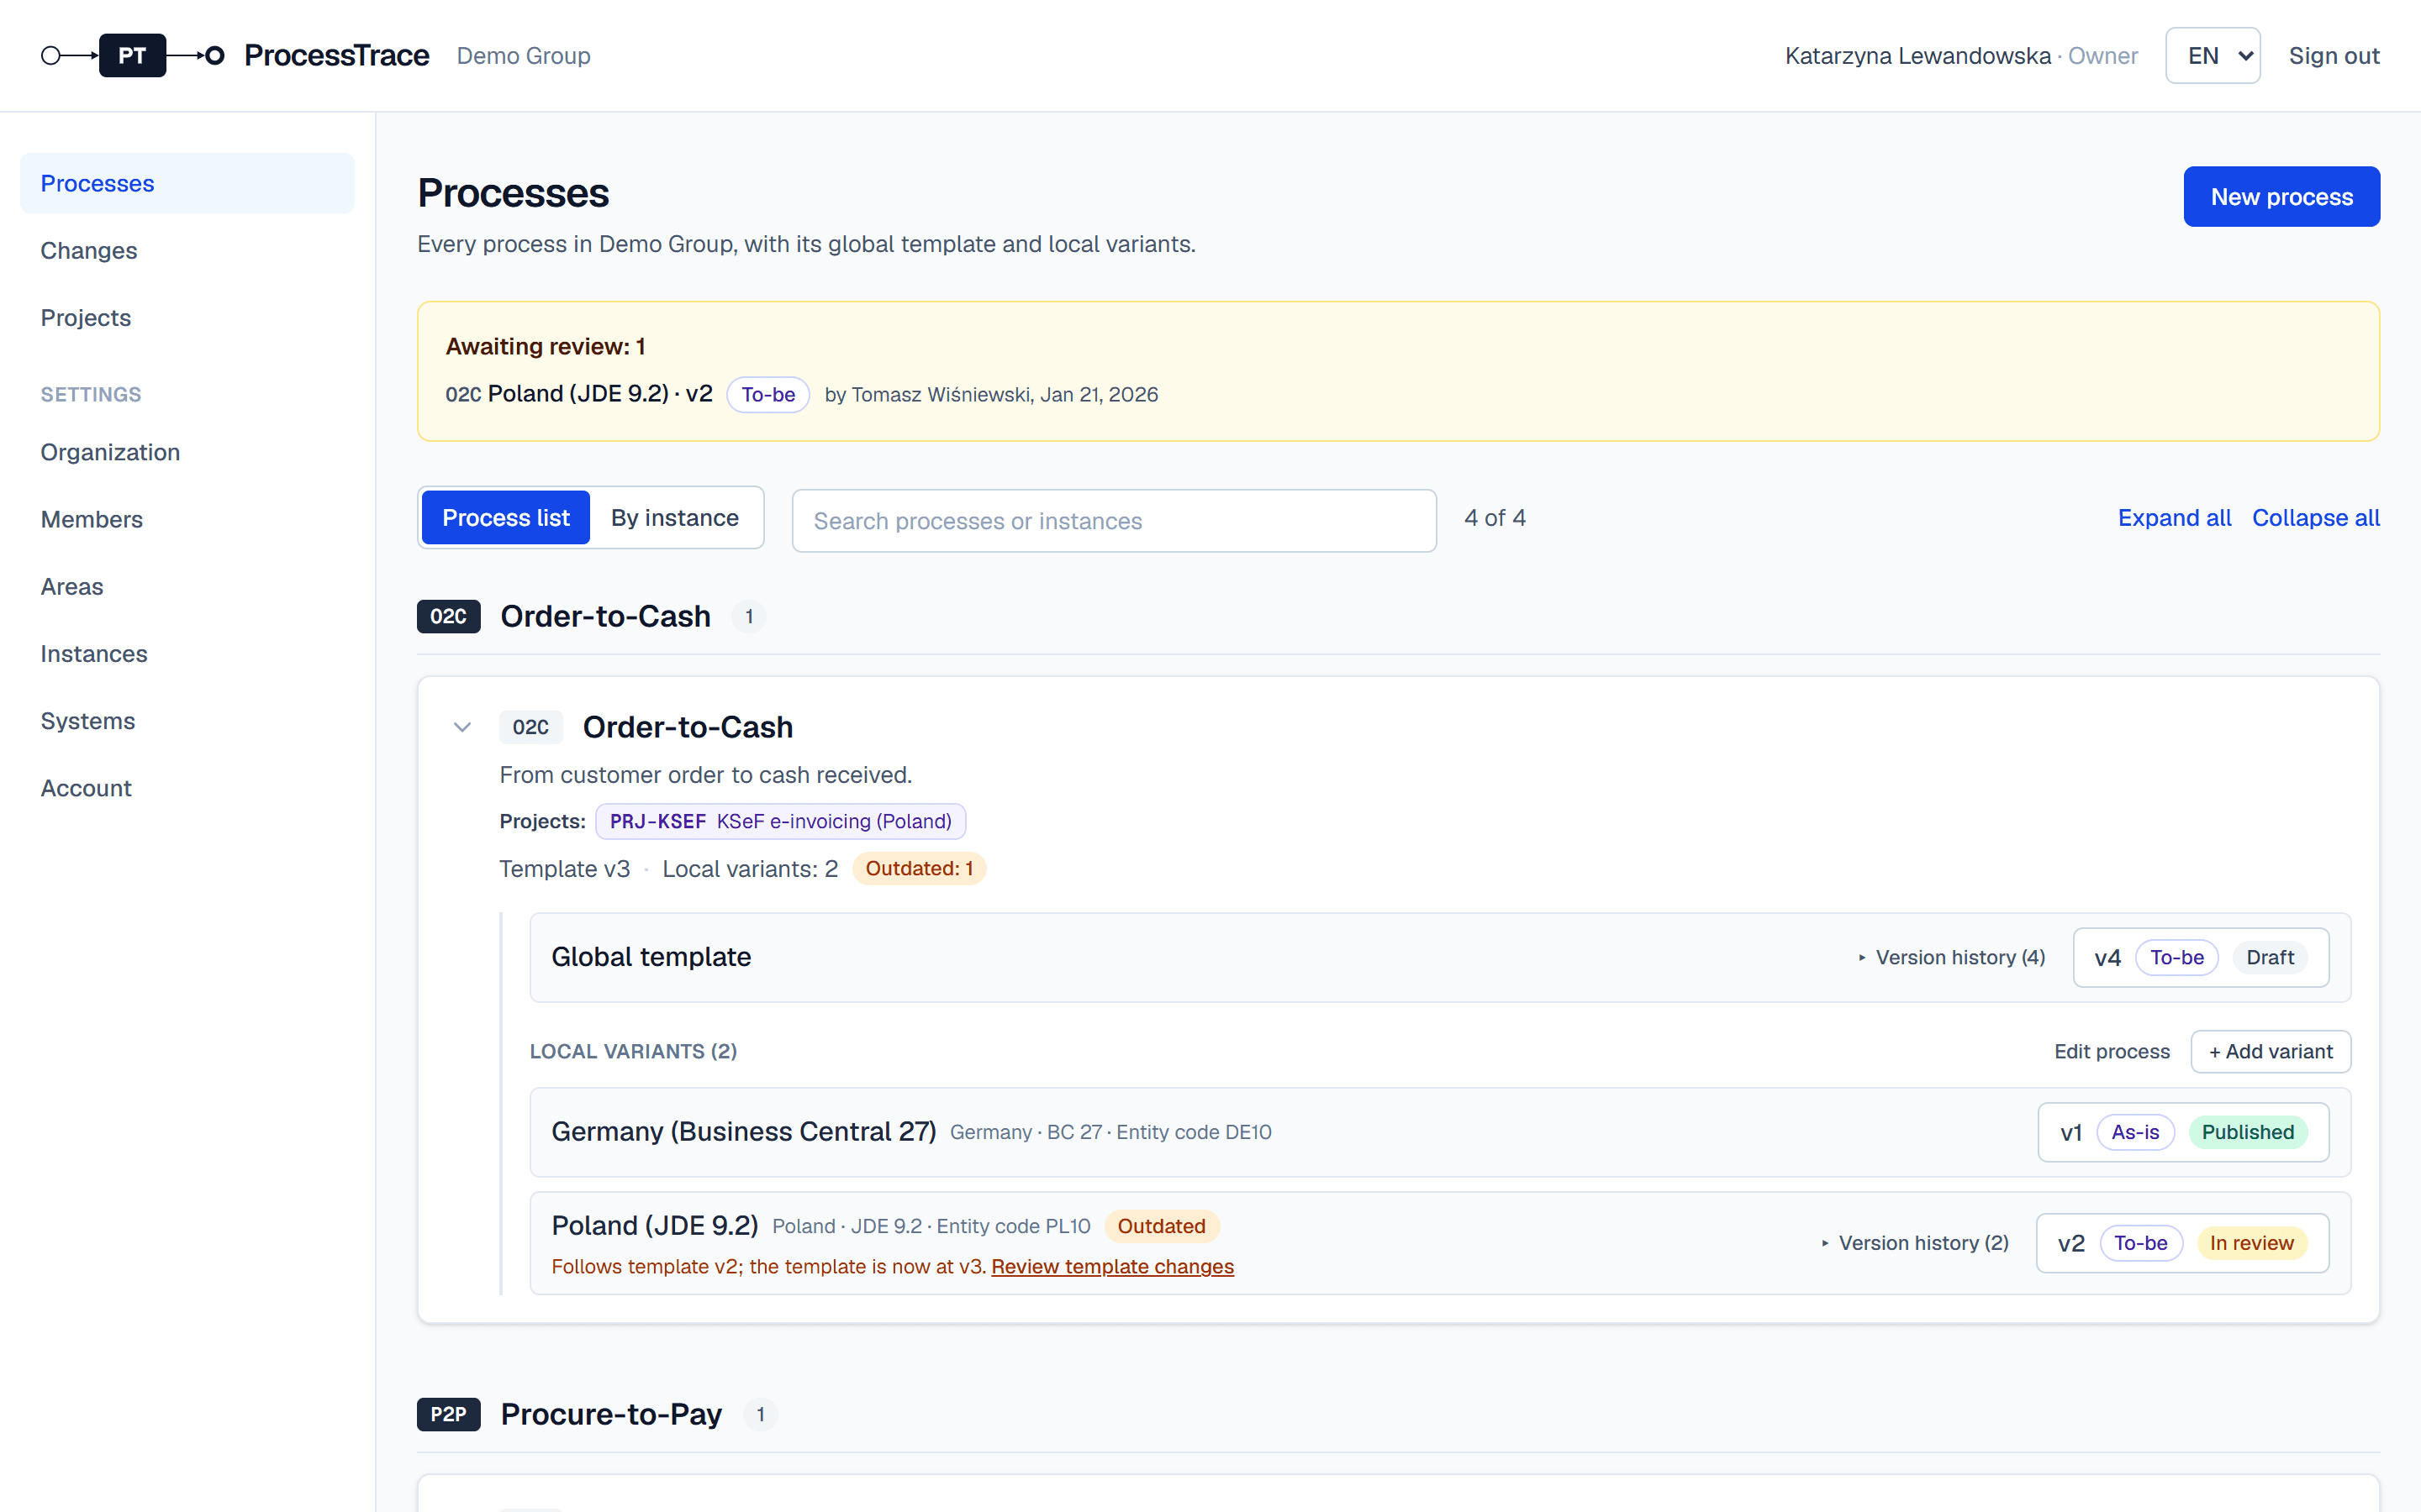
Task: Open Organization settings
Action: [x=187, y=452]
